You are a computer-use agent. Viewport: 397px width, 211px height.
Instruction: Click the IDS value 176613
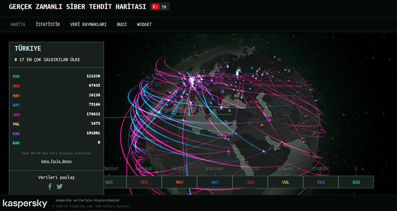(x=93, y=114)
